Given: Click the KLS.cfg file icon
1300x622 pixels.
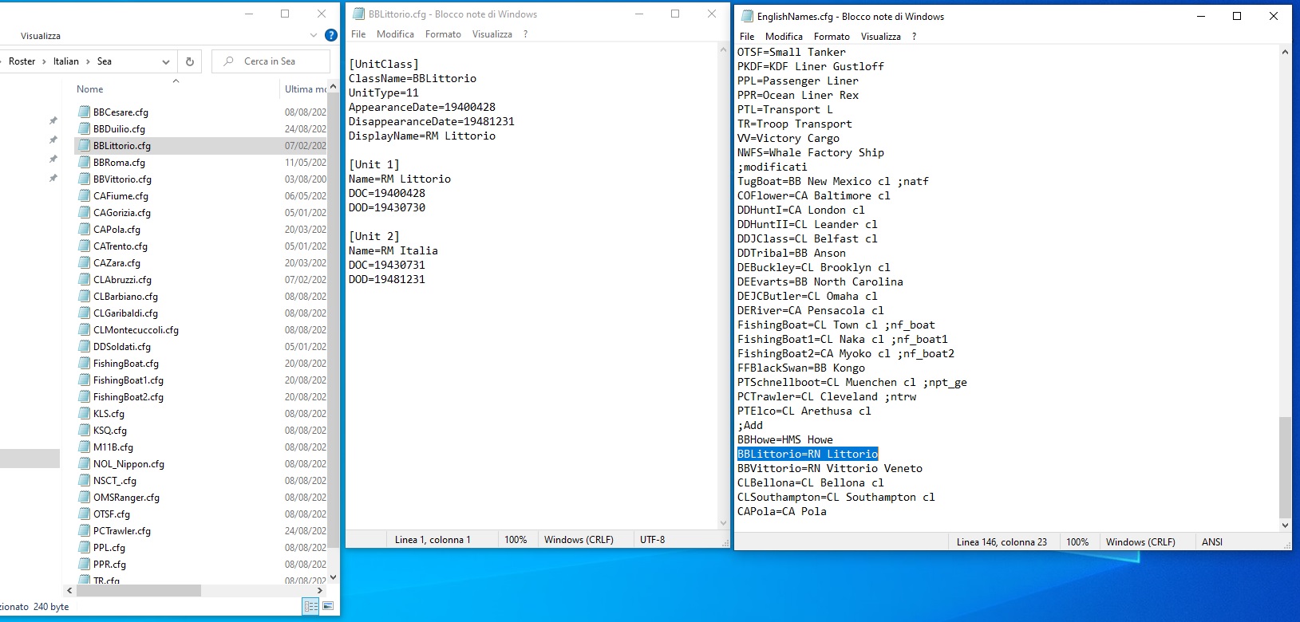Looking at the screenshot, I should click(84, 414).
